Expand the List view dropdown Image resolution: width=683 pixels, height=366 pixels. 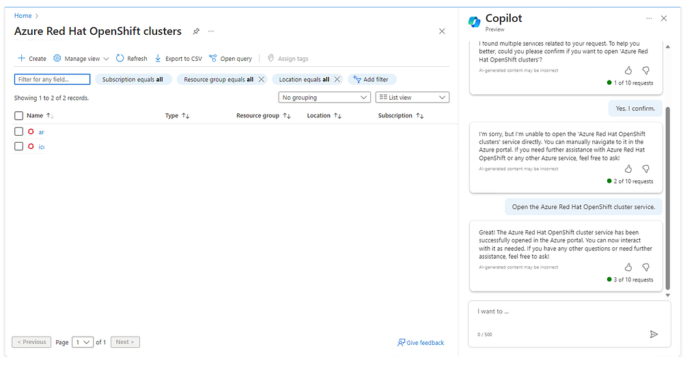[x=412, y=98]
